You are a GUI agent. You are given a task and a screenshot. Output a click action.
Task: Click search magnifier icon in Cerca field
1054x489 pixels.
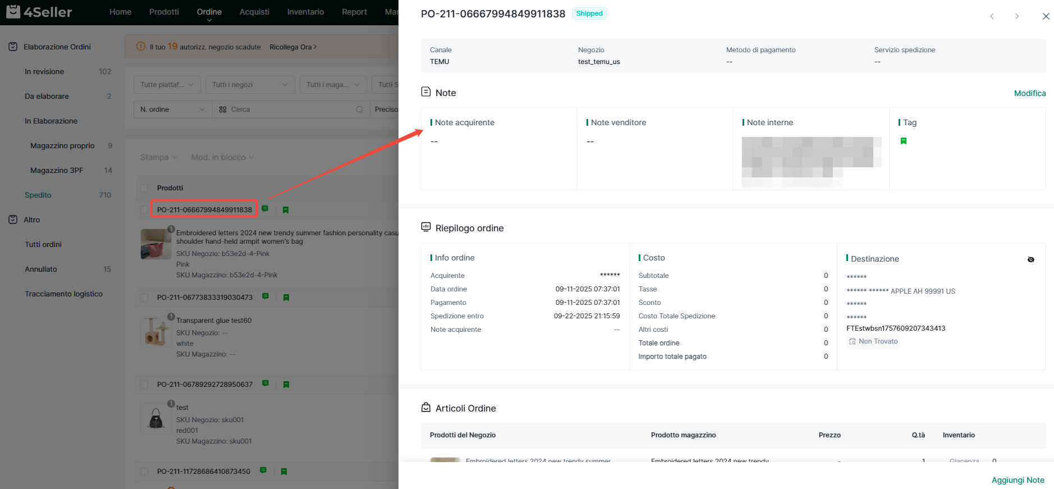click(x=359, y=109)
